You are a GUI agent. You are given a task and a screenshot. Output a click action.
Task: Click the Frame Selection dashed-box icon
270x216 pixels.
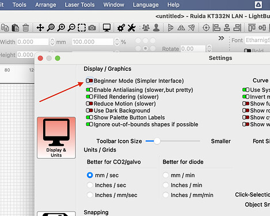(82, 28)
